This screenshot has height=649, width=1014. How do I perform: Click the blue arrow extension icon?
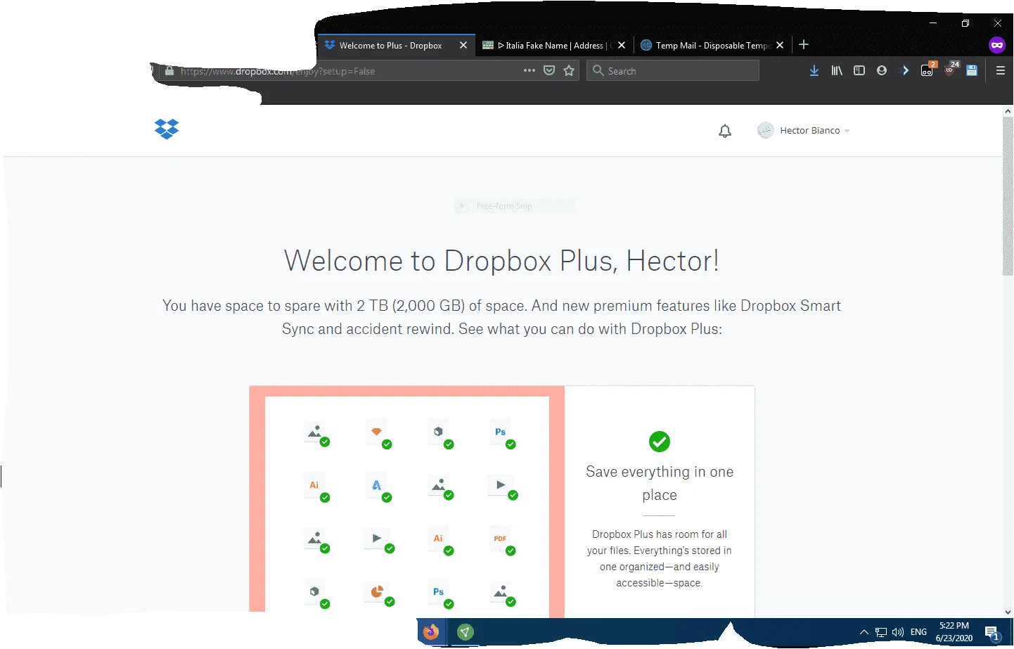[905, 70]
